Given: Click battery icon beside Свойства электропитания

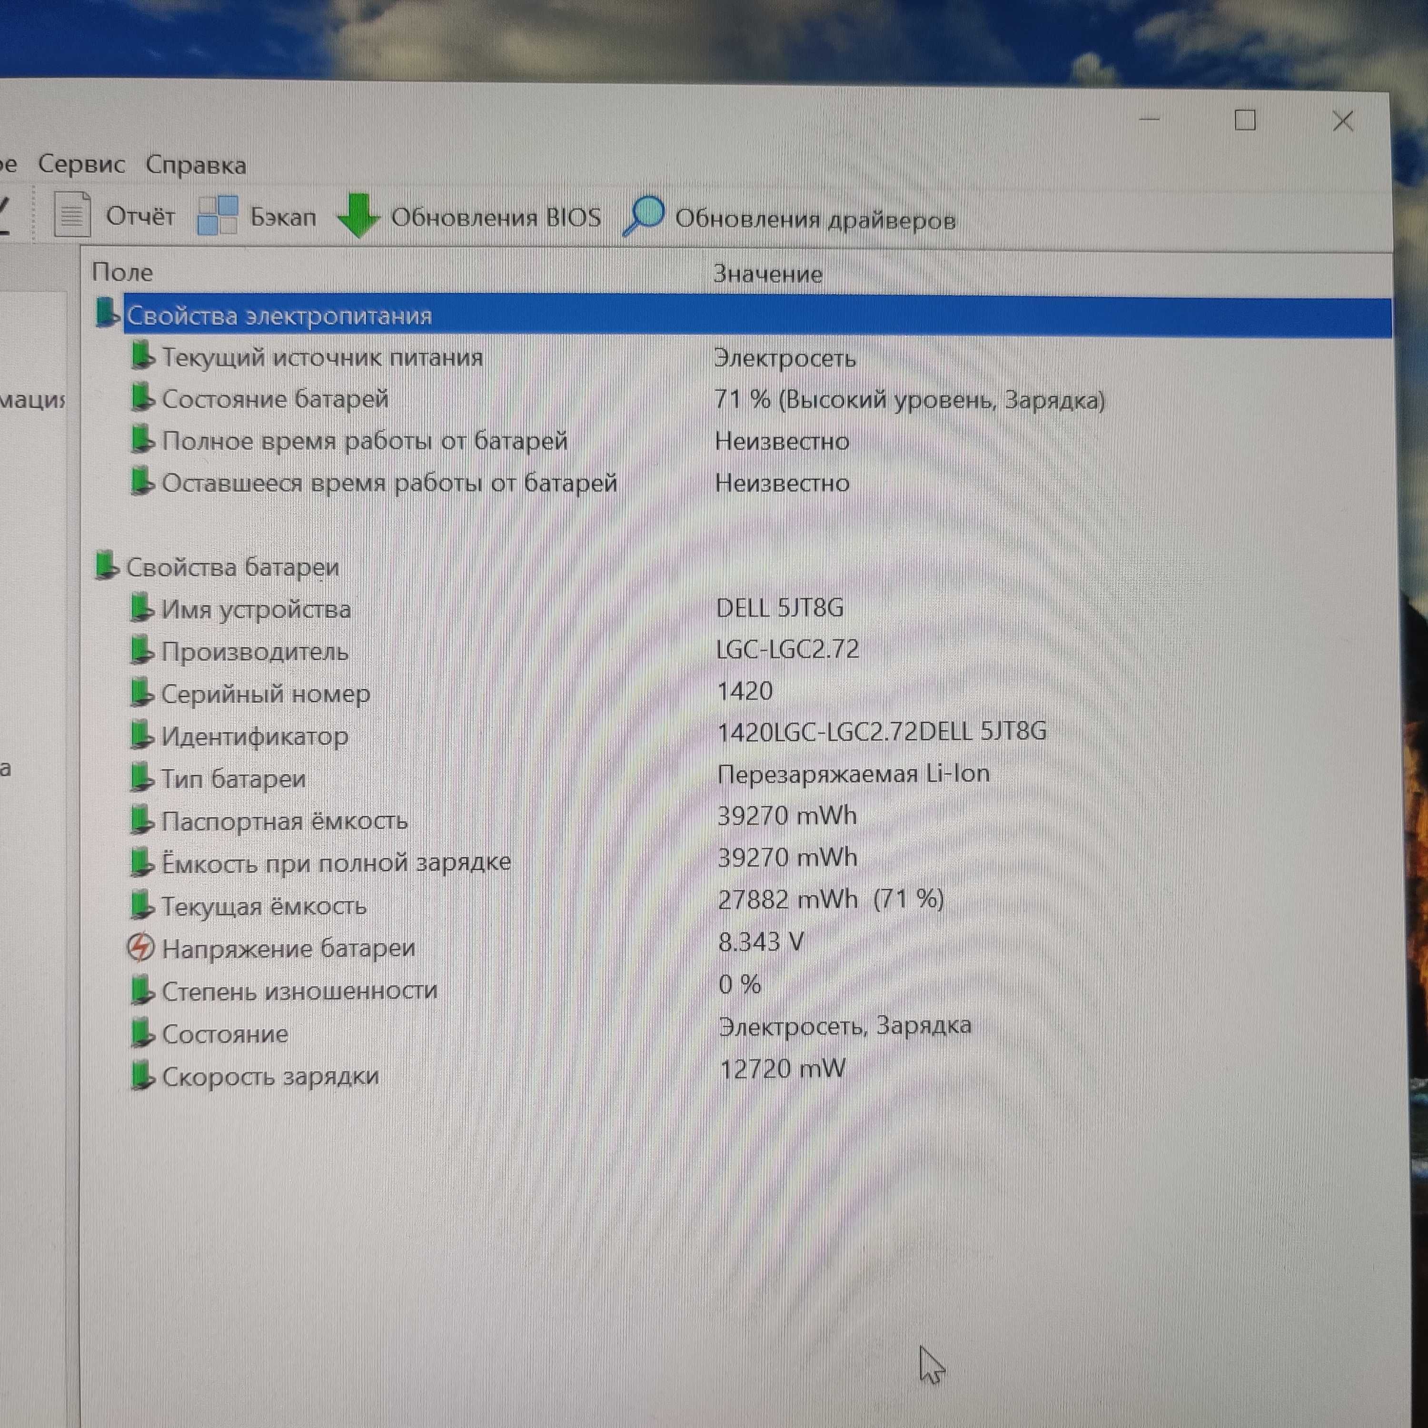Looking at the screenshot, I should click(107, 312).
